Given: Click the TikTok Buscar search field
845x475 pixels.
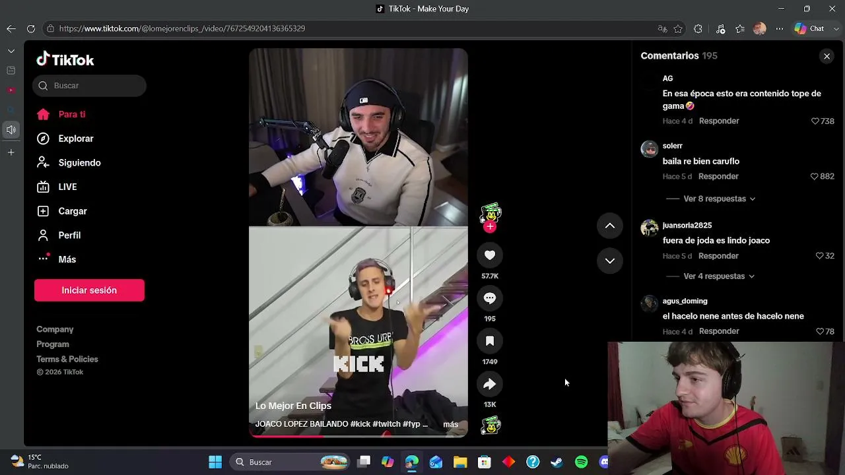Looking at the screenshot, I should coord(89,86).
